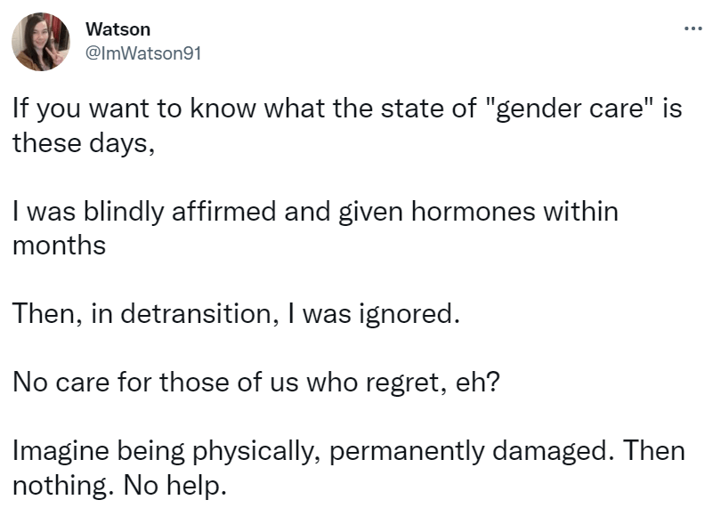
Task: Click the text "these days,"
Action: (x=83, y=145)
